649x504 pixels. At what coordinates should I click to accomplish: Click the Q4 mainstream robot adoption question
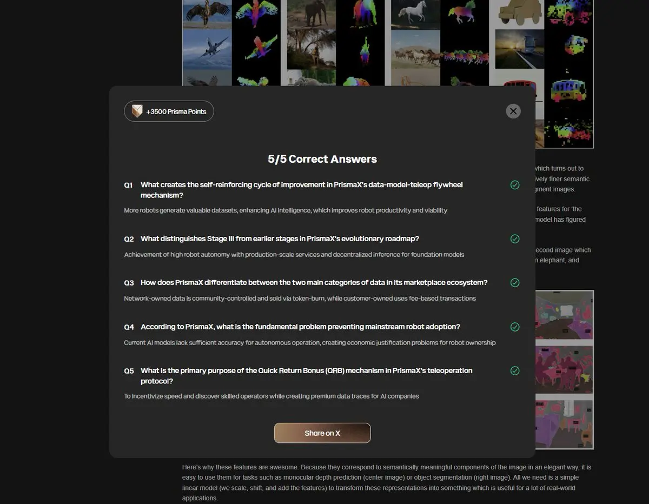pyautogui.click(x=300, y=327)
